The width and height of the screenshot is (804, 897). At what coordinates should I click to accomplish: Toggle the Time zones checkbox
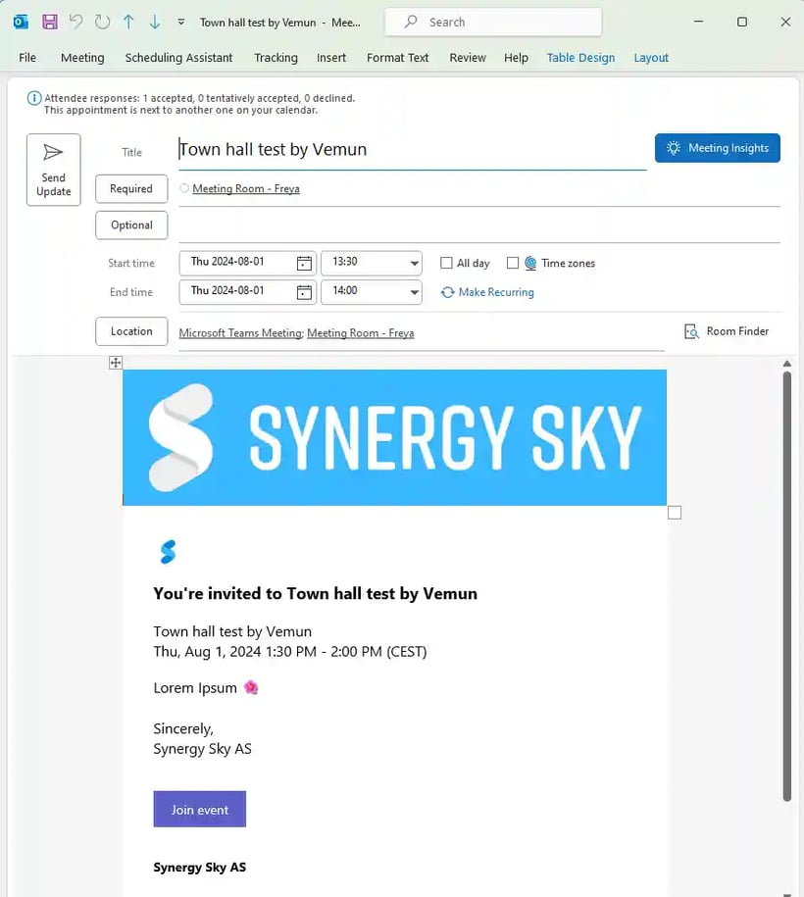click(513, 263)
